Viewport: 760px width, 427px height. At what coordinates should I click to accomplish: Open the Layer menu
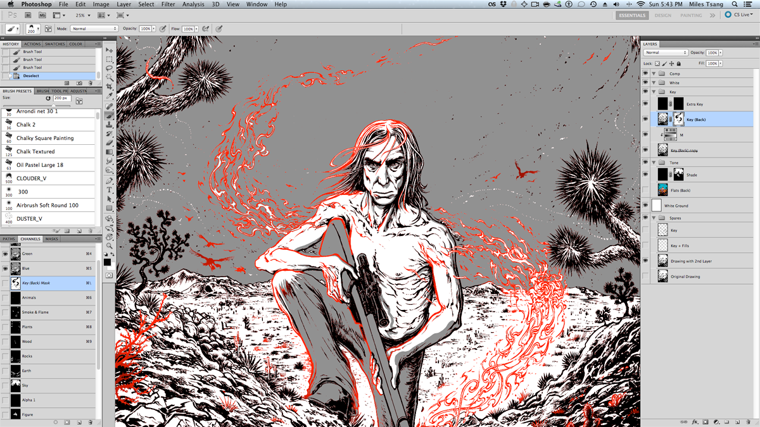(123, 4)
